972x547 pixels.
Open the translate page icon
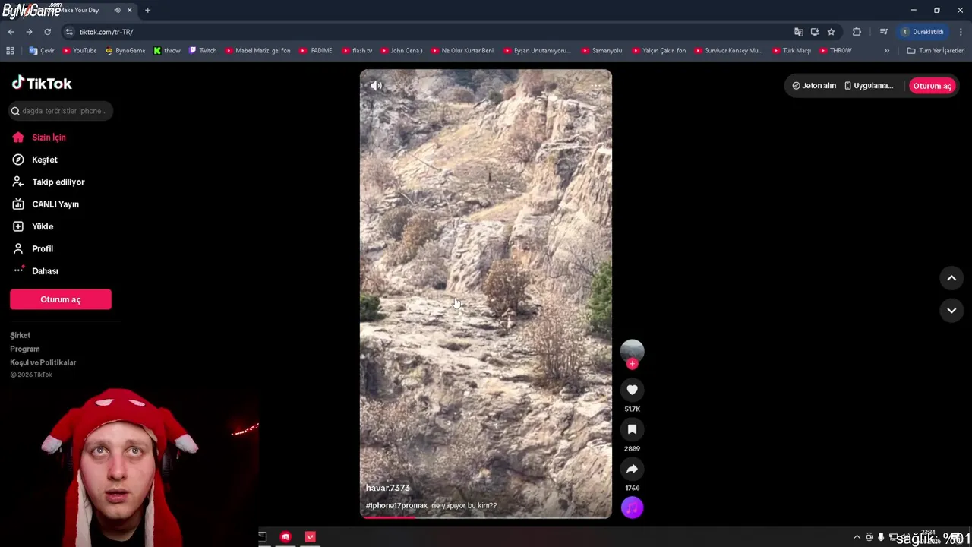click(798, 32)
